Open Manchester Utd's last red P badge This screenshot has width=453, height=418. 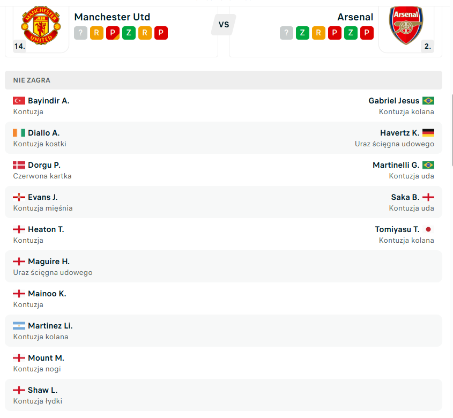[x=161, y=33]
